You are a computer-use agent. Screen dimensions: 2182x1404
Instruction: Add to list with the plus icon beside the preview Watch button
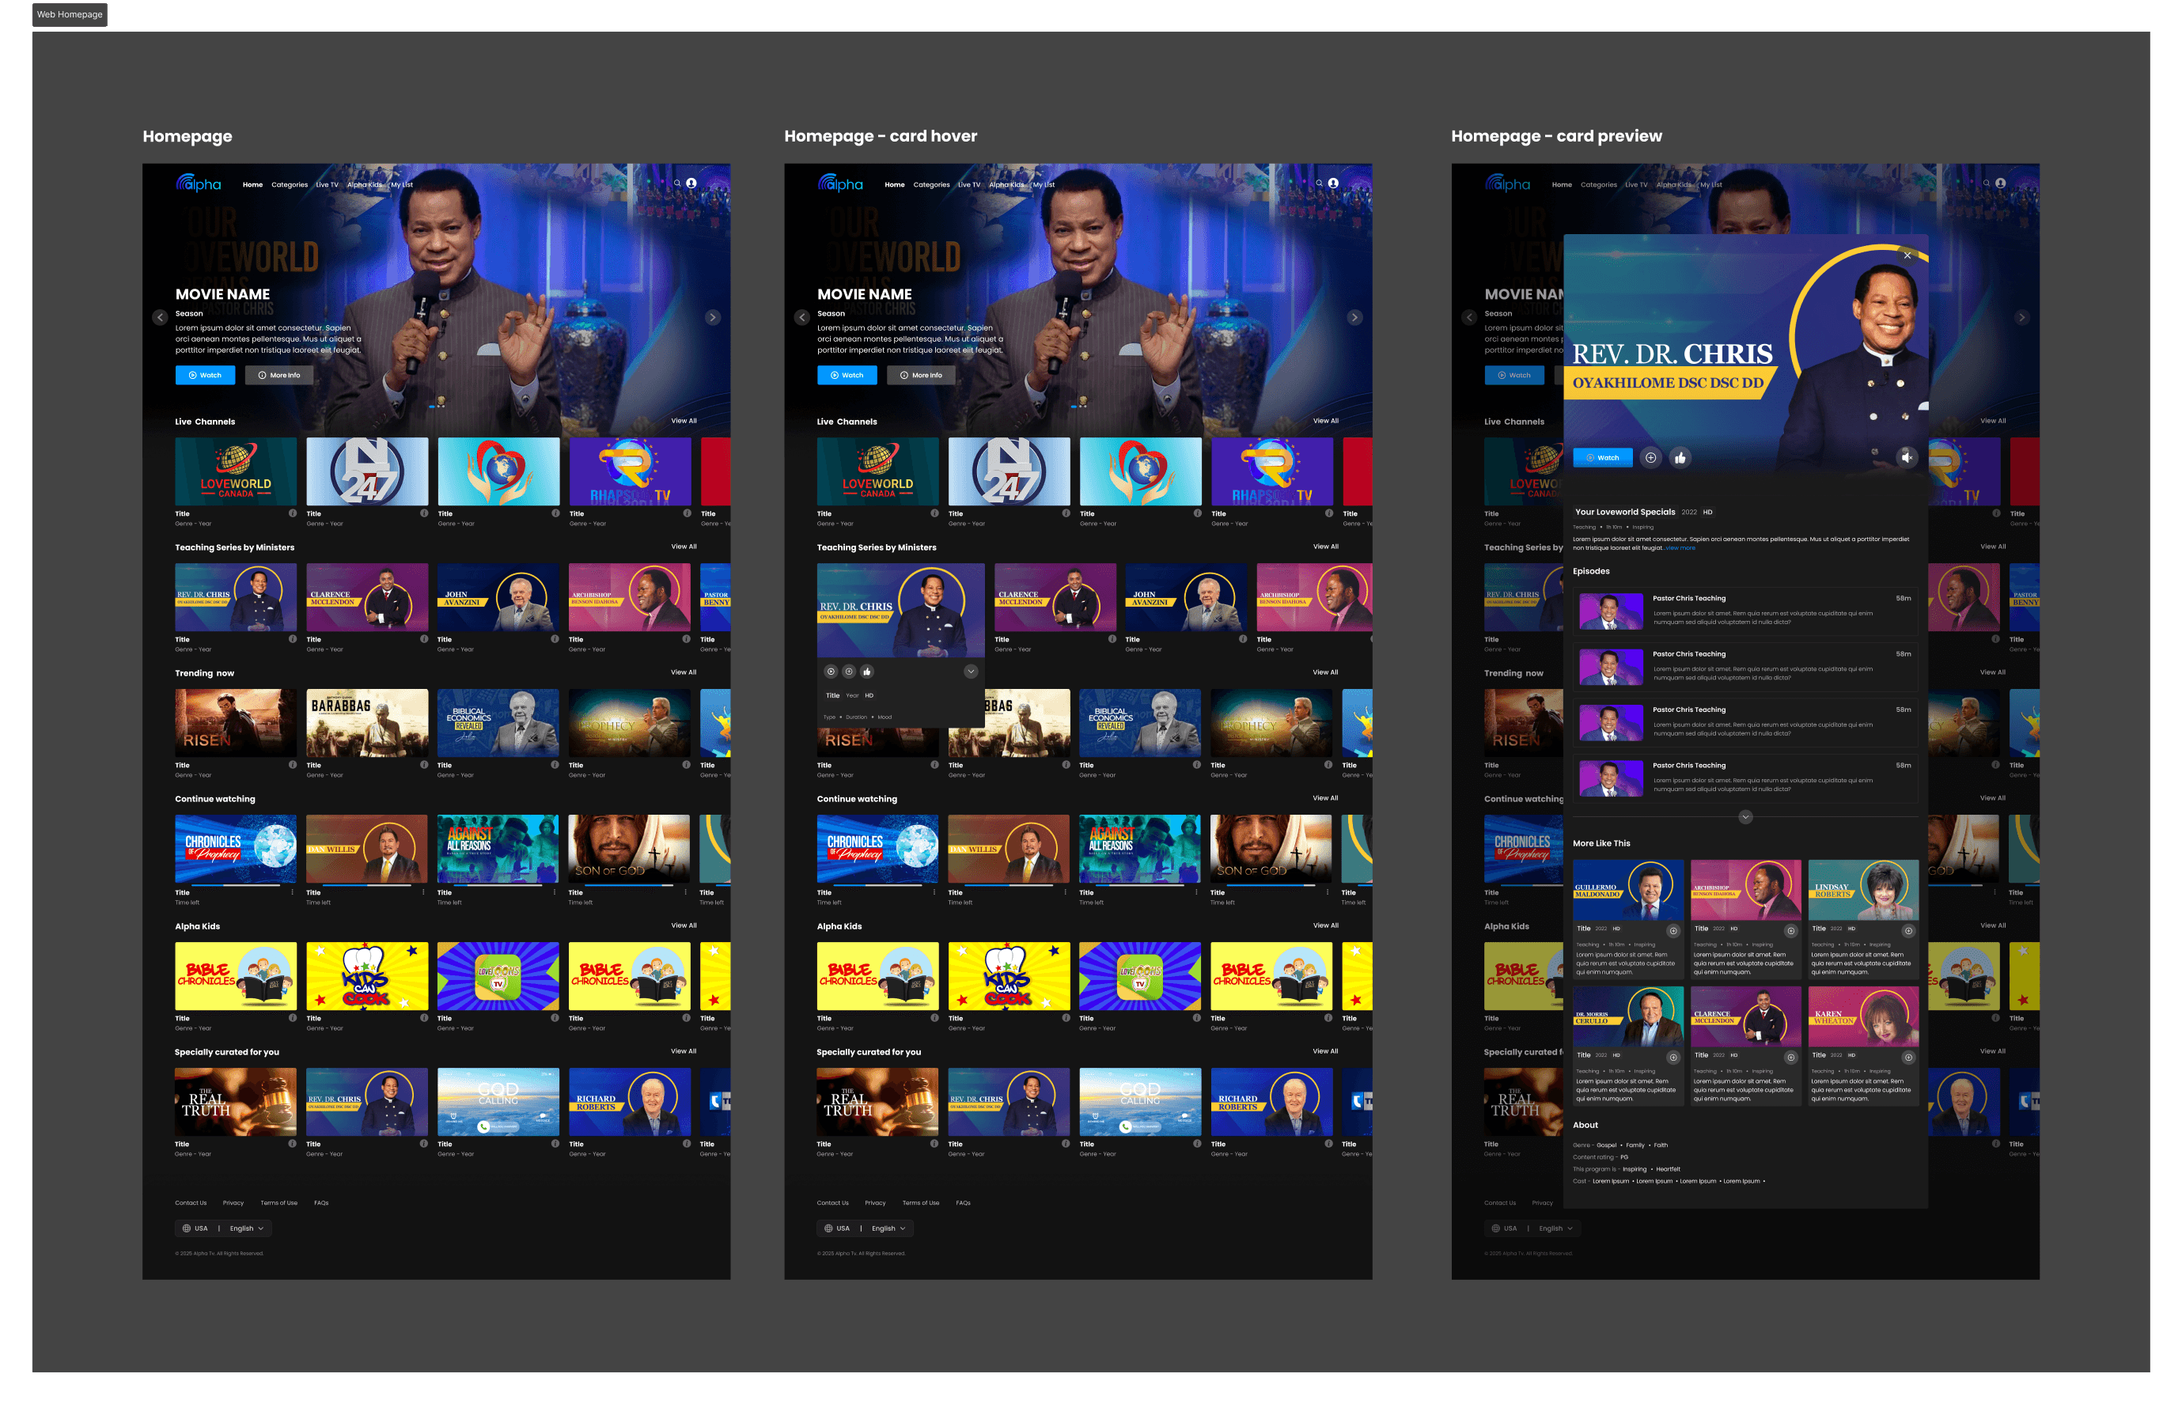point(1650,458)
